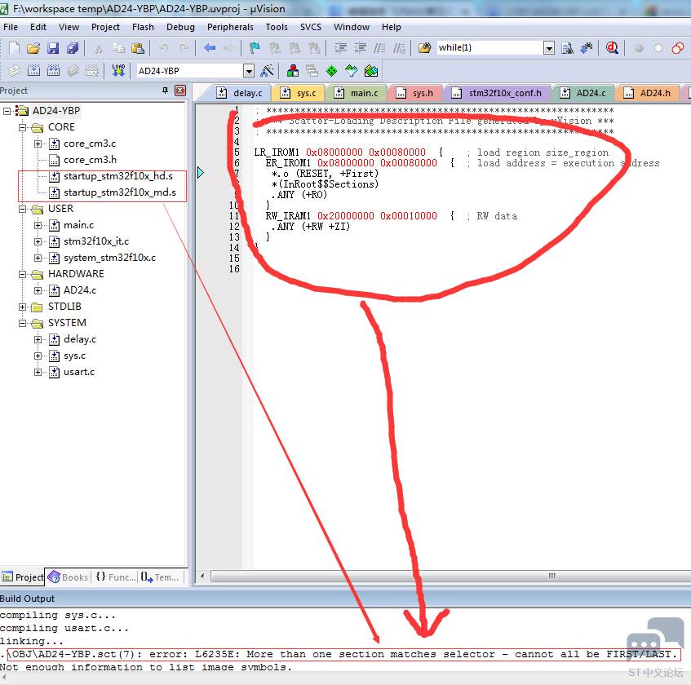691x685 pixels.
Task: Undo last edit via toolbar arrow
Action: point(163,48)
